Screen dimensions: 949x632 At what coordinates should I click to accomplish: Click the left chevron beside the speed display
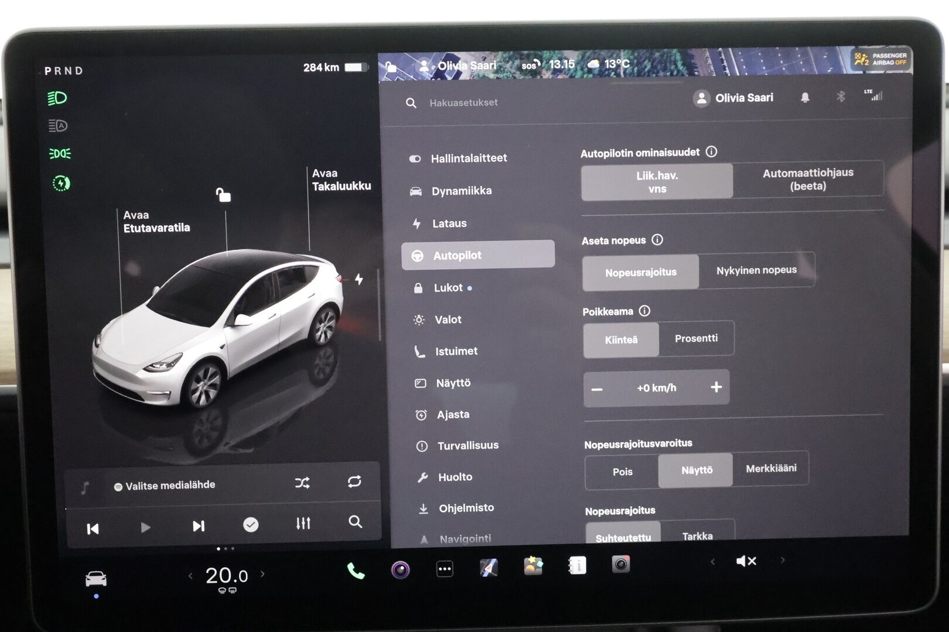190,576
